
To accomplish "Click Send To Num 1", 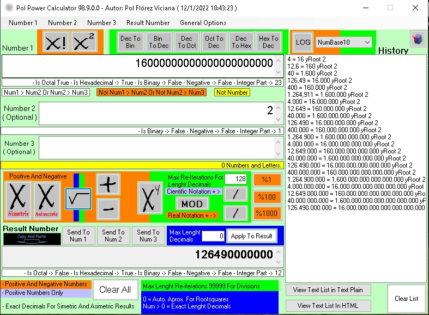I will pyautogui.click(x=78, y=236).
